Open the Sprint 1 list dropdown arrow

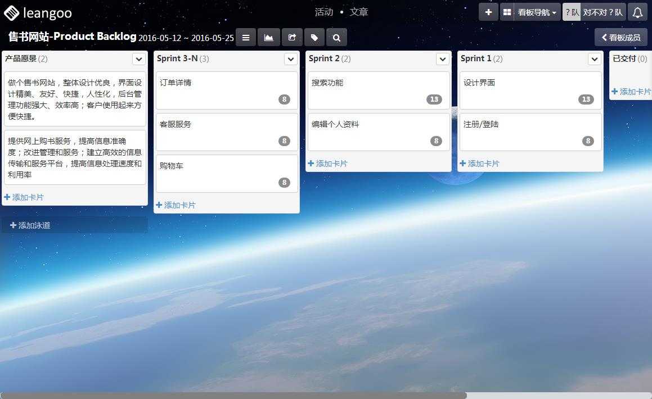point(595,59)
